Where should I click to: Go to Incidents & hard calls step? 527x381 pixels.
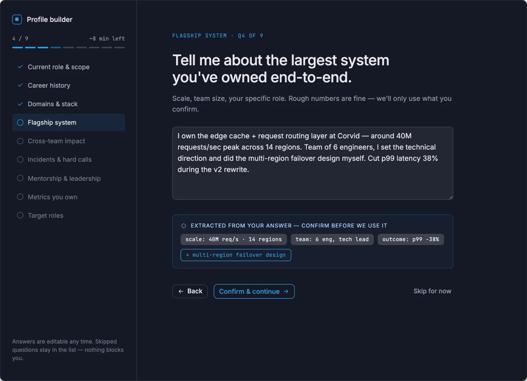68,159
